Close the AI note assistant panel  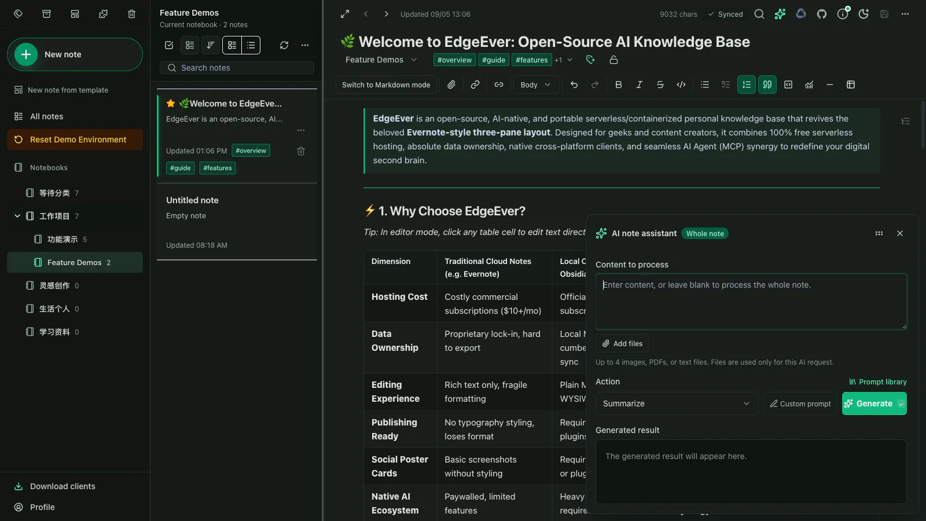coord(900,233)
